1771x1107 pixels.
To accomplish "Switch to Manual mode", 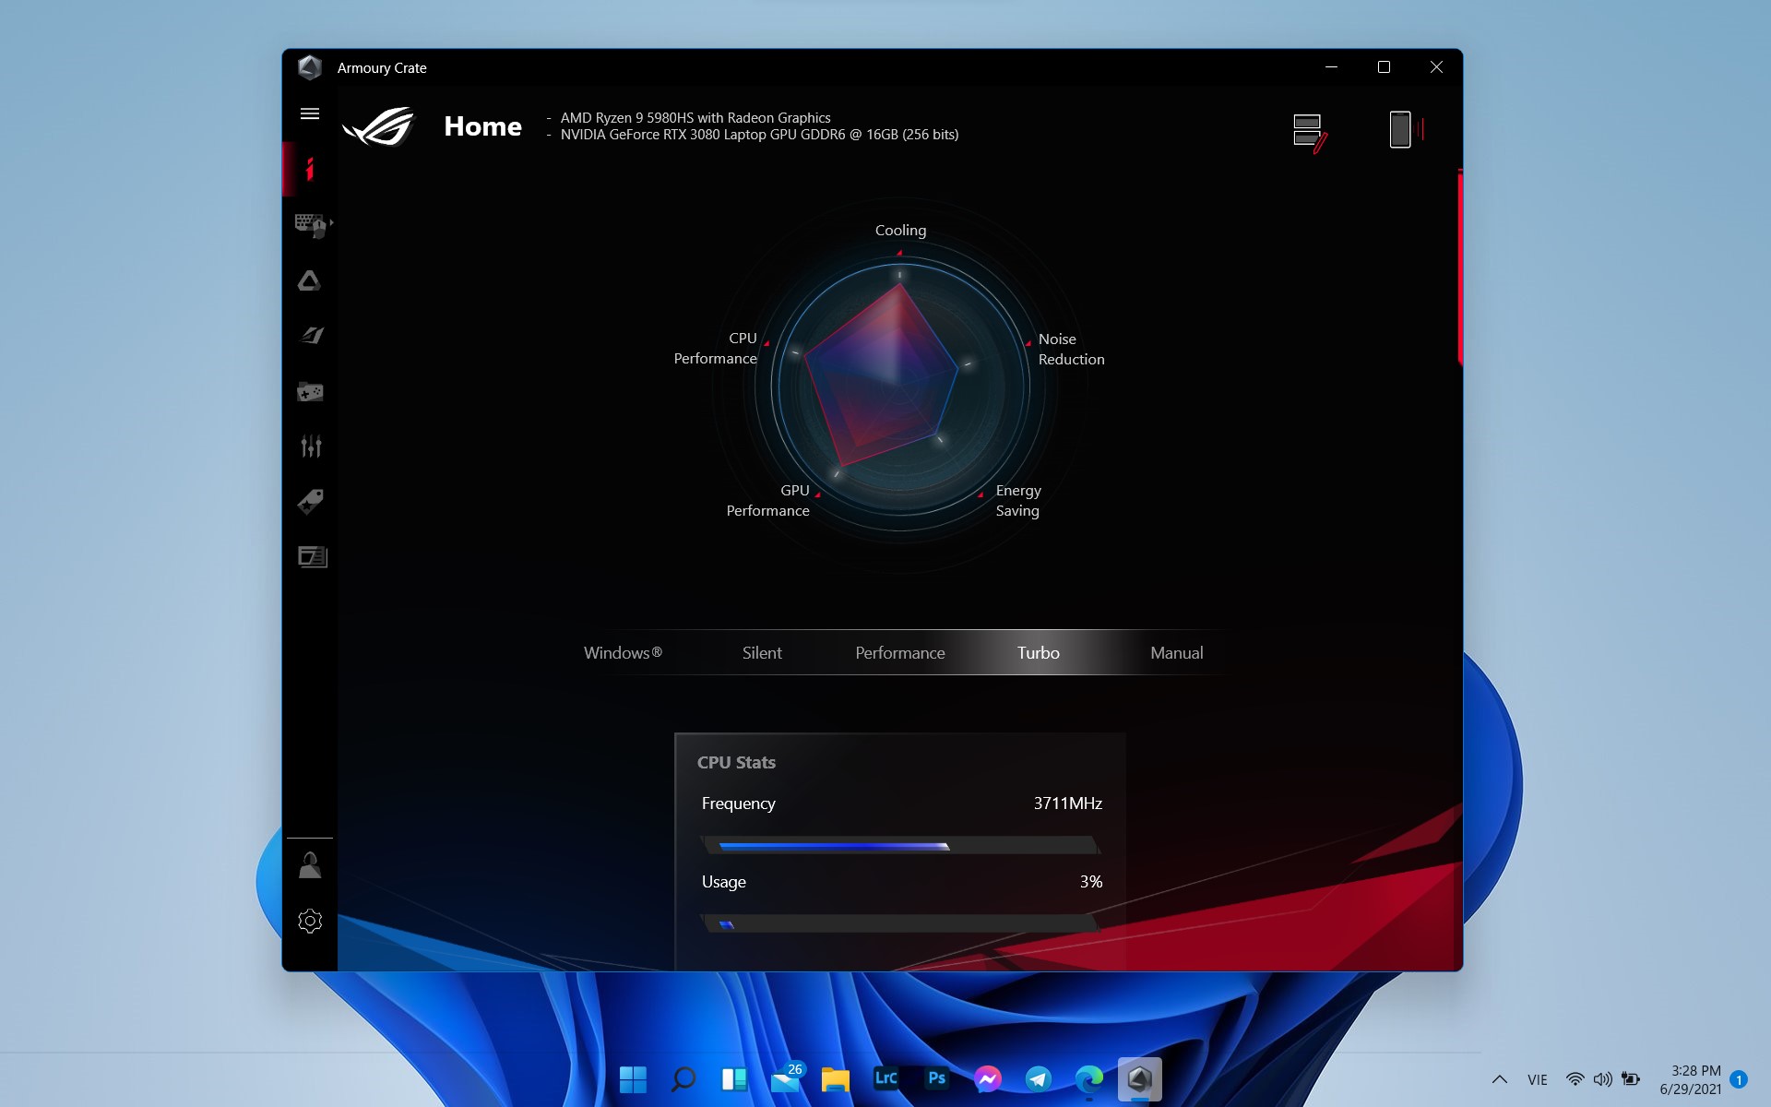I will point(1177,652).
